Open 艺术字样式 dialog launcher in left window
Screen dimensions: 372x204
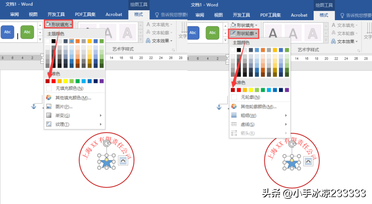[173, 50]
